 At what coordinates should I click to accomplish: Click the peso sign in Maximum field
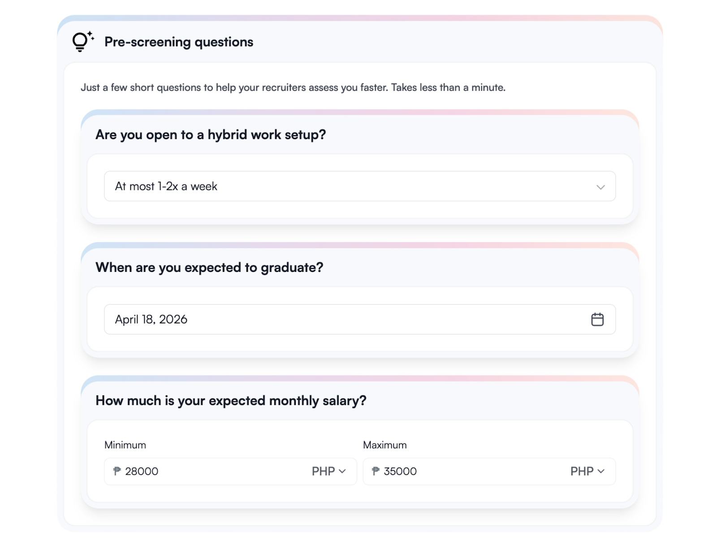376,471
